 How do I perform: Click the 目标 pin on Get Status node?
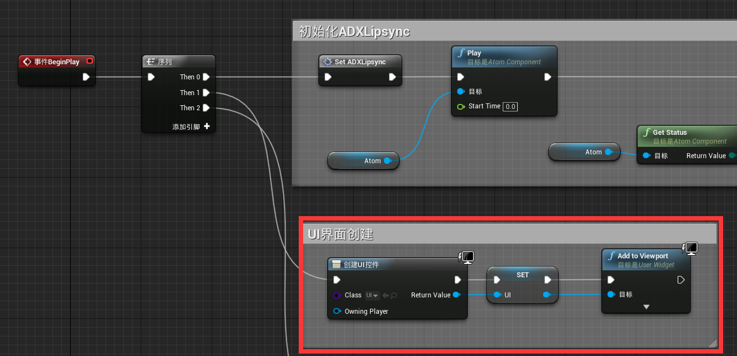tap(647, 156)
